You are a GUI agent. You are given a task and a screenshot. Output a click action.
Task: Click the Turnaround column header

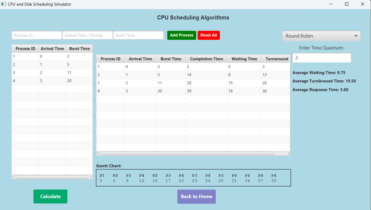click(276, 59)
